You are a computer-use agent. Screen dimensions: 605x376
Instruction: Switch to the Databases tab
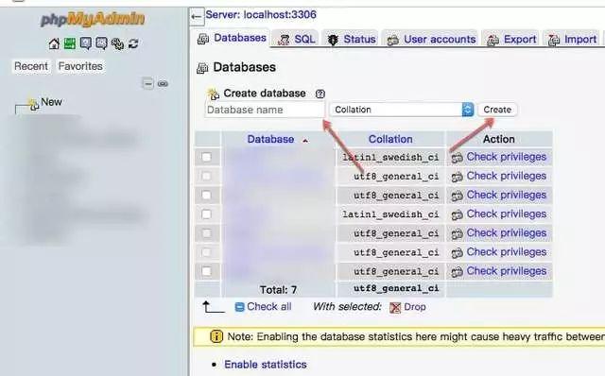click(x=232, y=38)
